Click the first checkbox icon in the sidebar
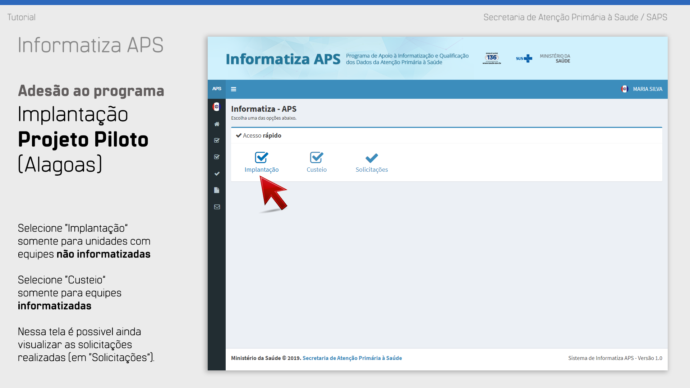The image size is (690, 388). [217, 140]
